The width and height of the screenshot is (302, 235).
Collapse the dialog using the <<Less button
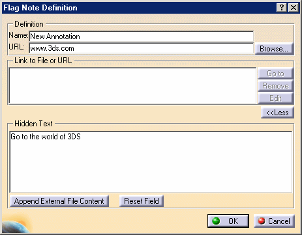[x=277, y=113]
